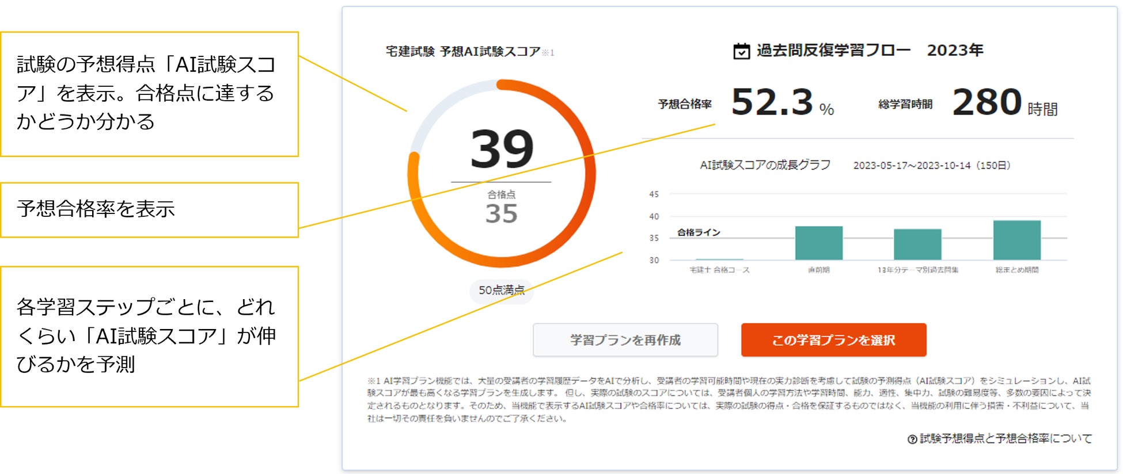Click the 総まとめ期間 teal bar
This screenshot has height=474, width=1123.
pyautogui.click(x=1017, y=240)
